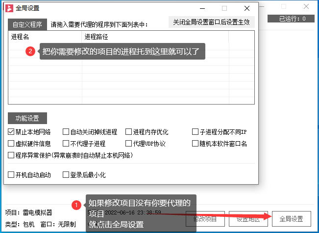Screen dimensions: 319x233
Task: Click the app logo in the 全局设置 title bar
Action: tap(9, 8)
